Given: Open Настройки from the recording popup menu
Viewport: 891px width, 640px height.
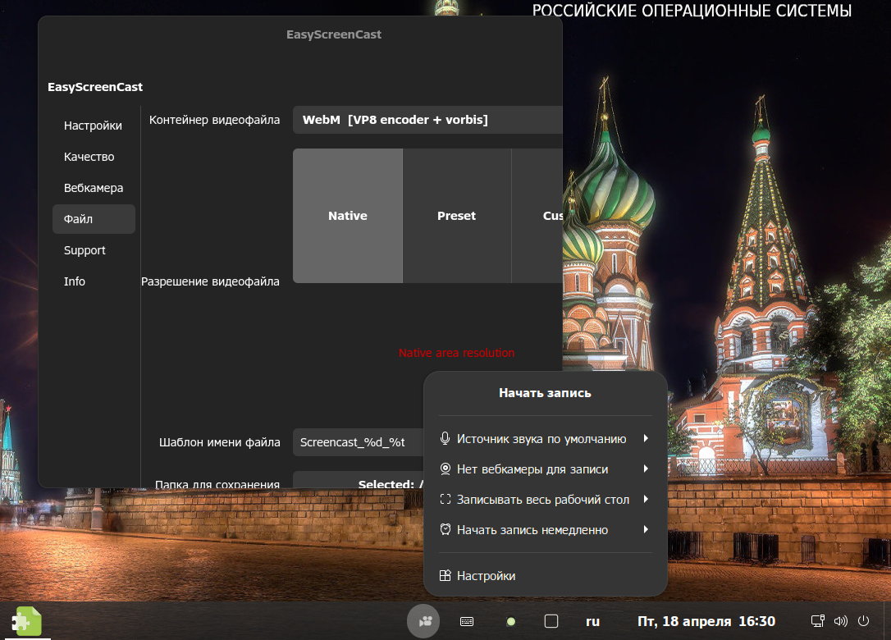Looking at the screenshot, I should 486,576.
